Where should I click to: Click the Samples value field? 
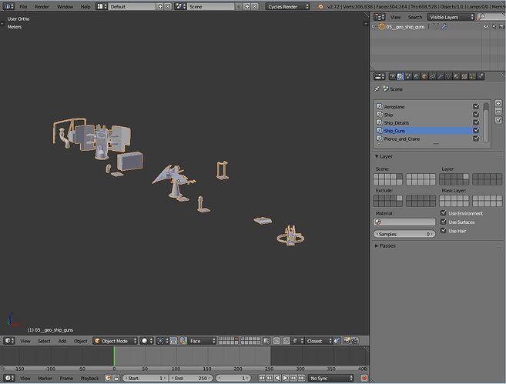[x=404, y=234]
